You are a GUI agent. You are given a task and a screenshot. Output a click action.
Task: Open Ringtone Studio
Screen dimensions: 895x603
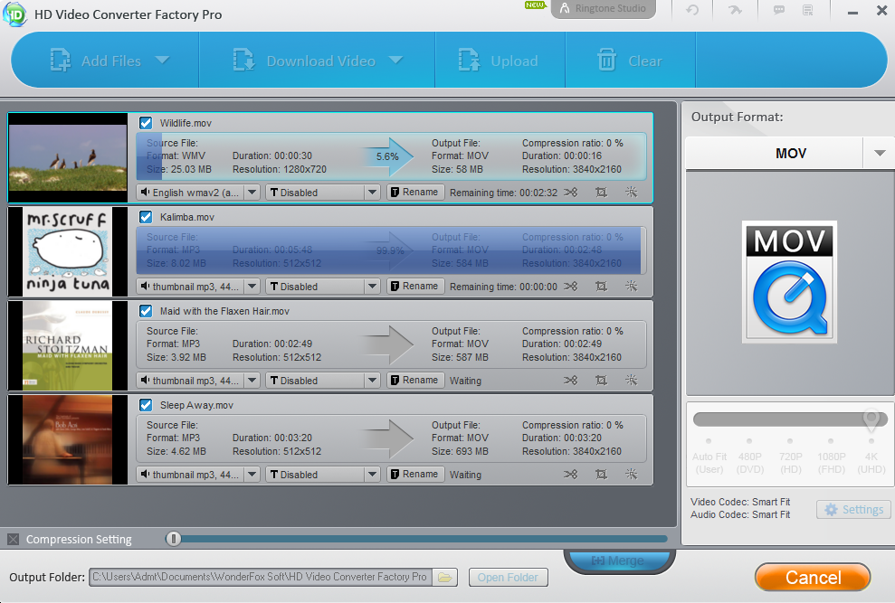point(611,9)
